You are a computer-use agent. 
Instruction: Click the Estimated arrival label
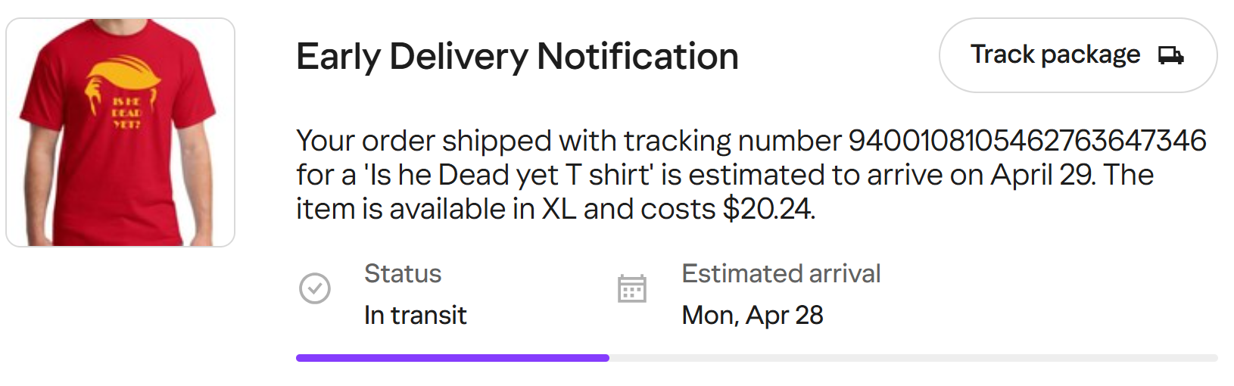click(x=781, y=273)
